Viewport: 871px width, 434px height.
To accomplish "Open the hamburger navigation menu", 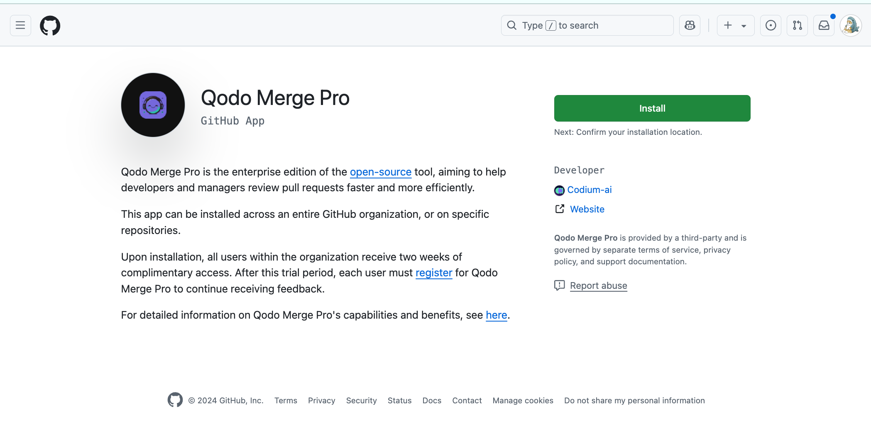I will 20,25.
